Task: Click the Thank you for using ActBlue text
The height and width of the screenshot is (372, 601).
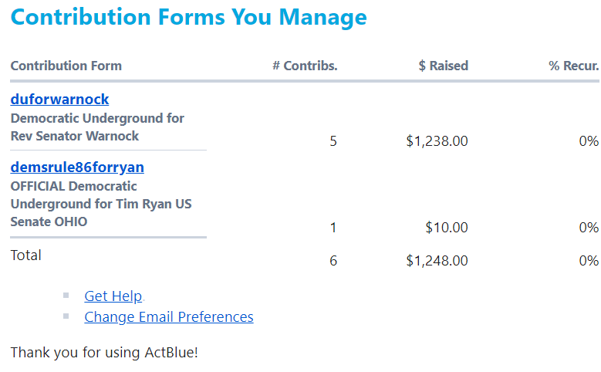Action: 104,353
